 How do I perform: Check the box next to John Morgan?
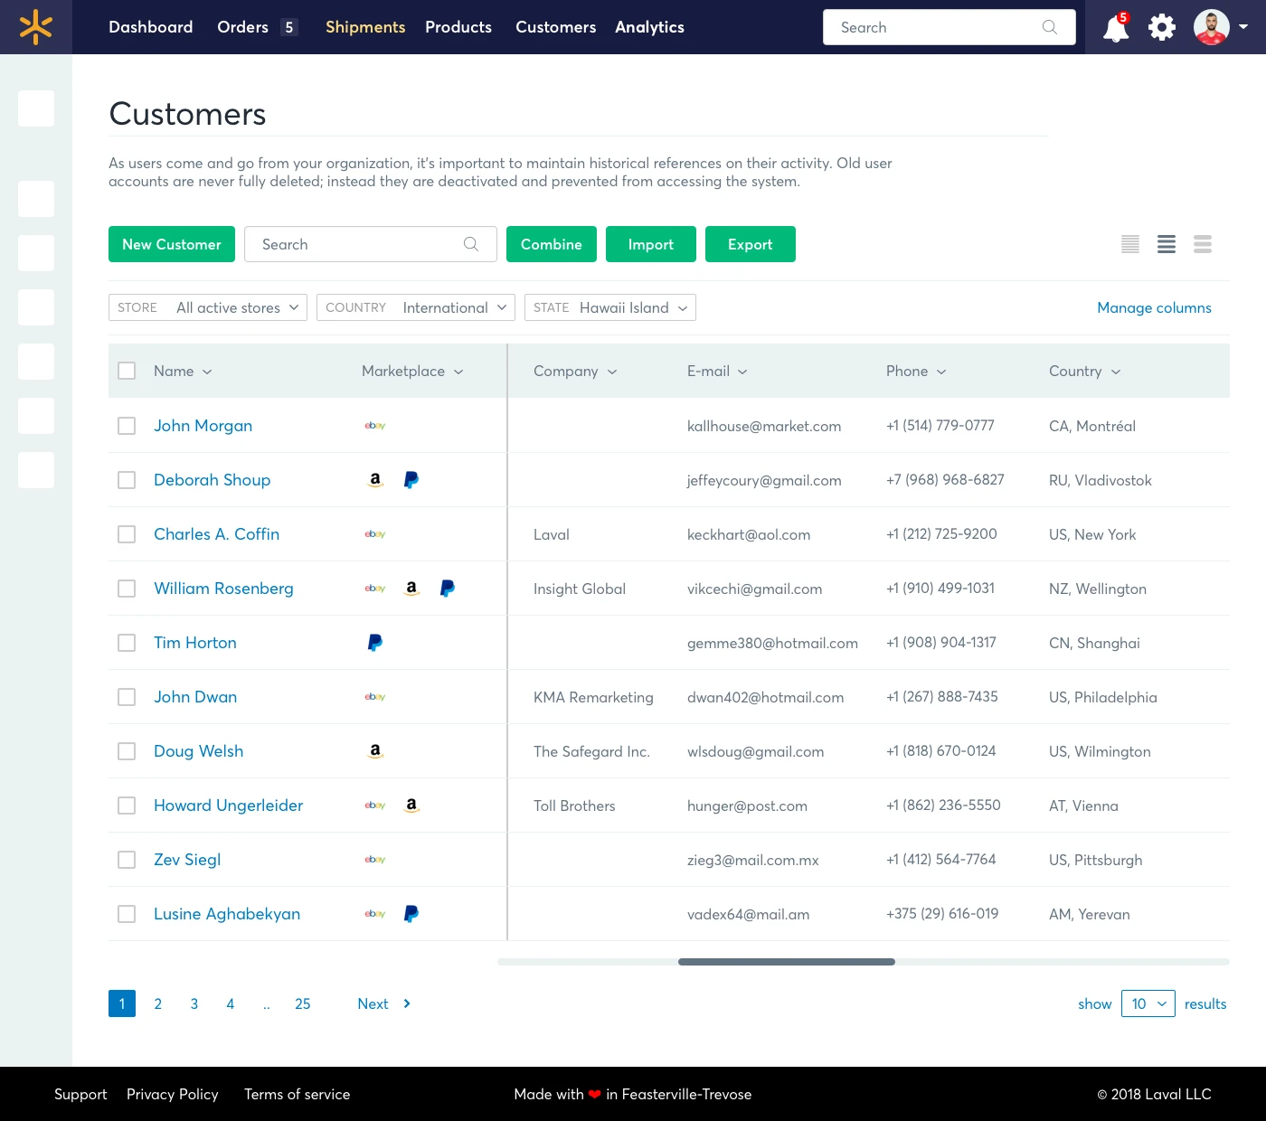[127, 426]
